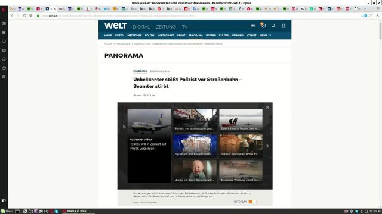
Task: Open the site search magnifier
Action: click(x=273, y=26)
